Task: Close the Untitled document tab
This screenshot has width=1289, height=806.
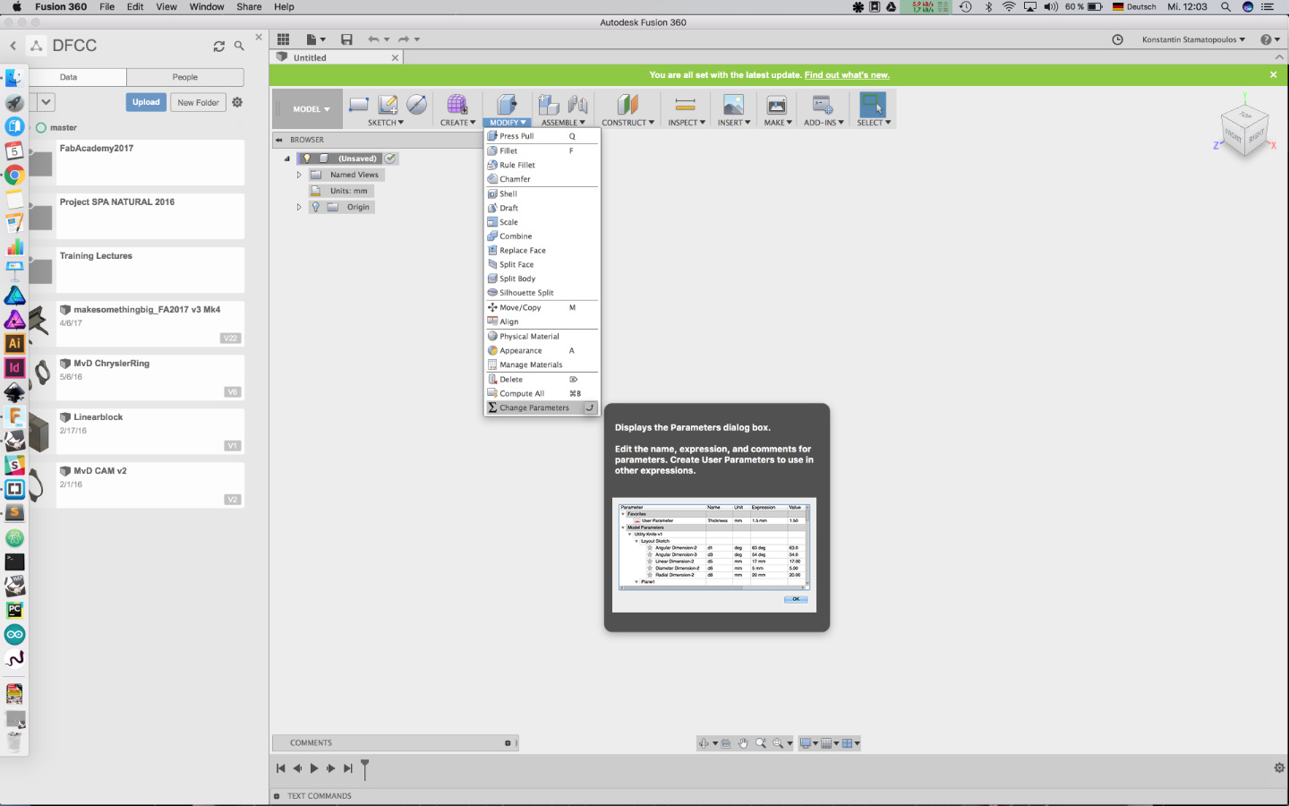Action: click(x=395, y=57)
